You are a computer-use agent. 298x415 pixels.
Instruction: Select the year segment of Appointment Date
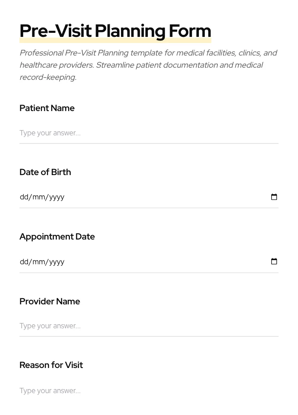click(57, 262)
